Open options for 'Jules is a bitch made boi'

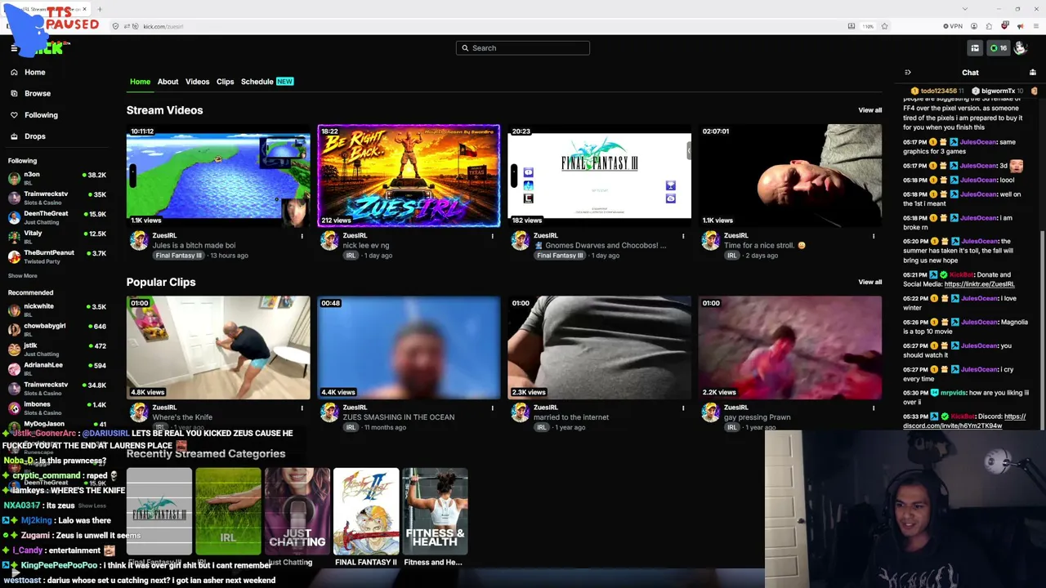click(x=302, y=236)
